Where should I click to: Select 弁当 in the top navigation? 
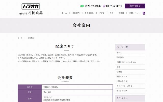click(x=111, y=13)
